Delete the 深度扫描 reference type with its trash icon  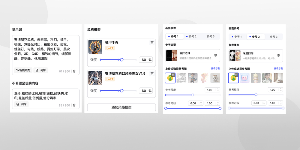pyautogui.click(x=279, y=55)
